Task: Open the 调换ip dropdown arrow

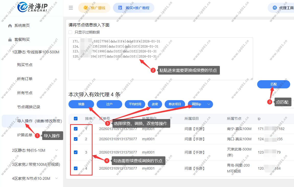Action: 209,104
